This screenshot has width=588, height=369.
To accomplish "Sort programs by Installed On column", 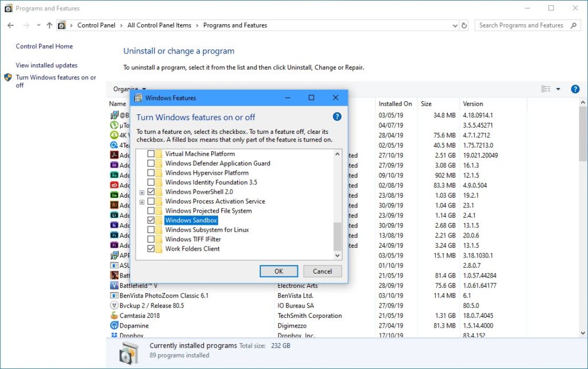I will coord(395,103).
